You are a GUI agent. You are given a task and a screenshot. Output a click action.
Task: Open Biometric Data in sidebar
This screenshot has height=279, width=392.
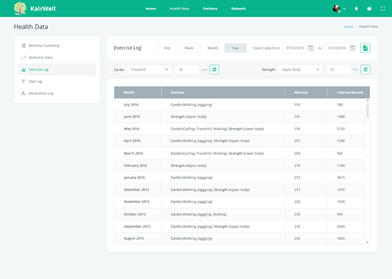coord(57,57)
